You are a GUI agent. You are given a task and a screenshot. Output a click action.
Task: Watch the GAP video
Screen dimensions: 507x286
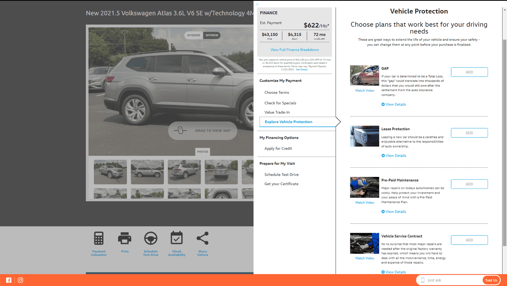365,91
